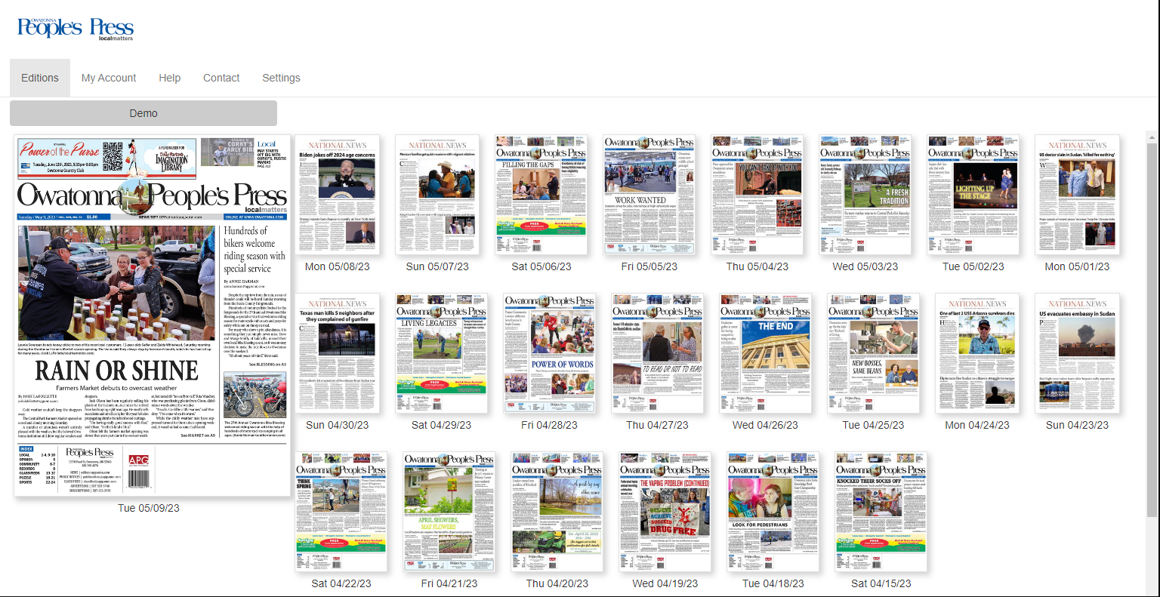Click the Owatonna People's Press logo
This screenshot has height=597, width=1160.
[x=76, y=29]
